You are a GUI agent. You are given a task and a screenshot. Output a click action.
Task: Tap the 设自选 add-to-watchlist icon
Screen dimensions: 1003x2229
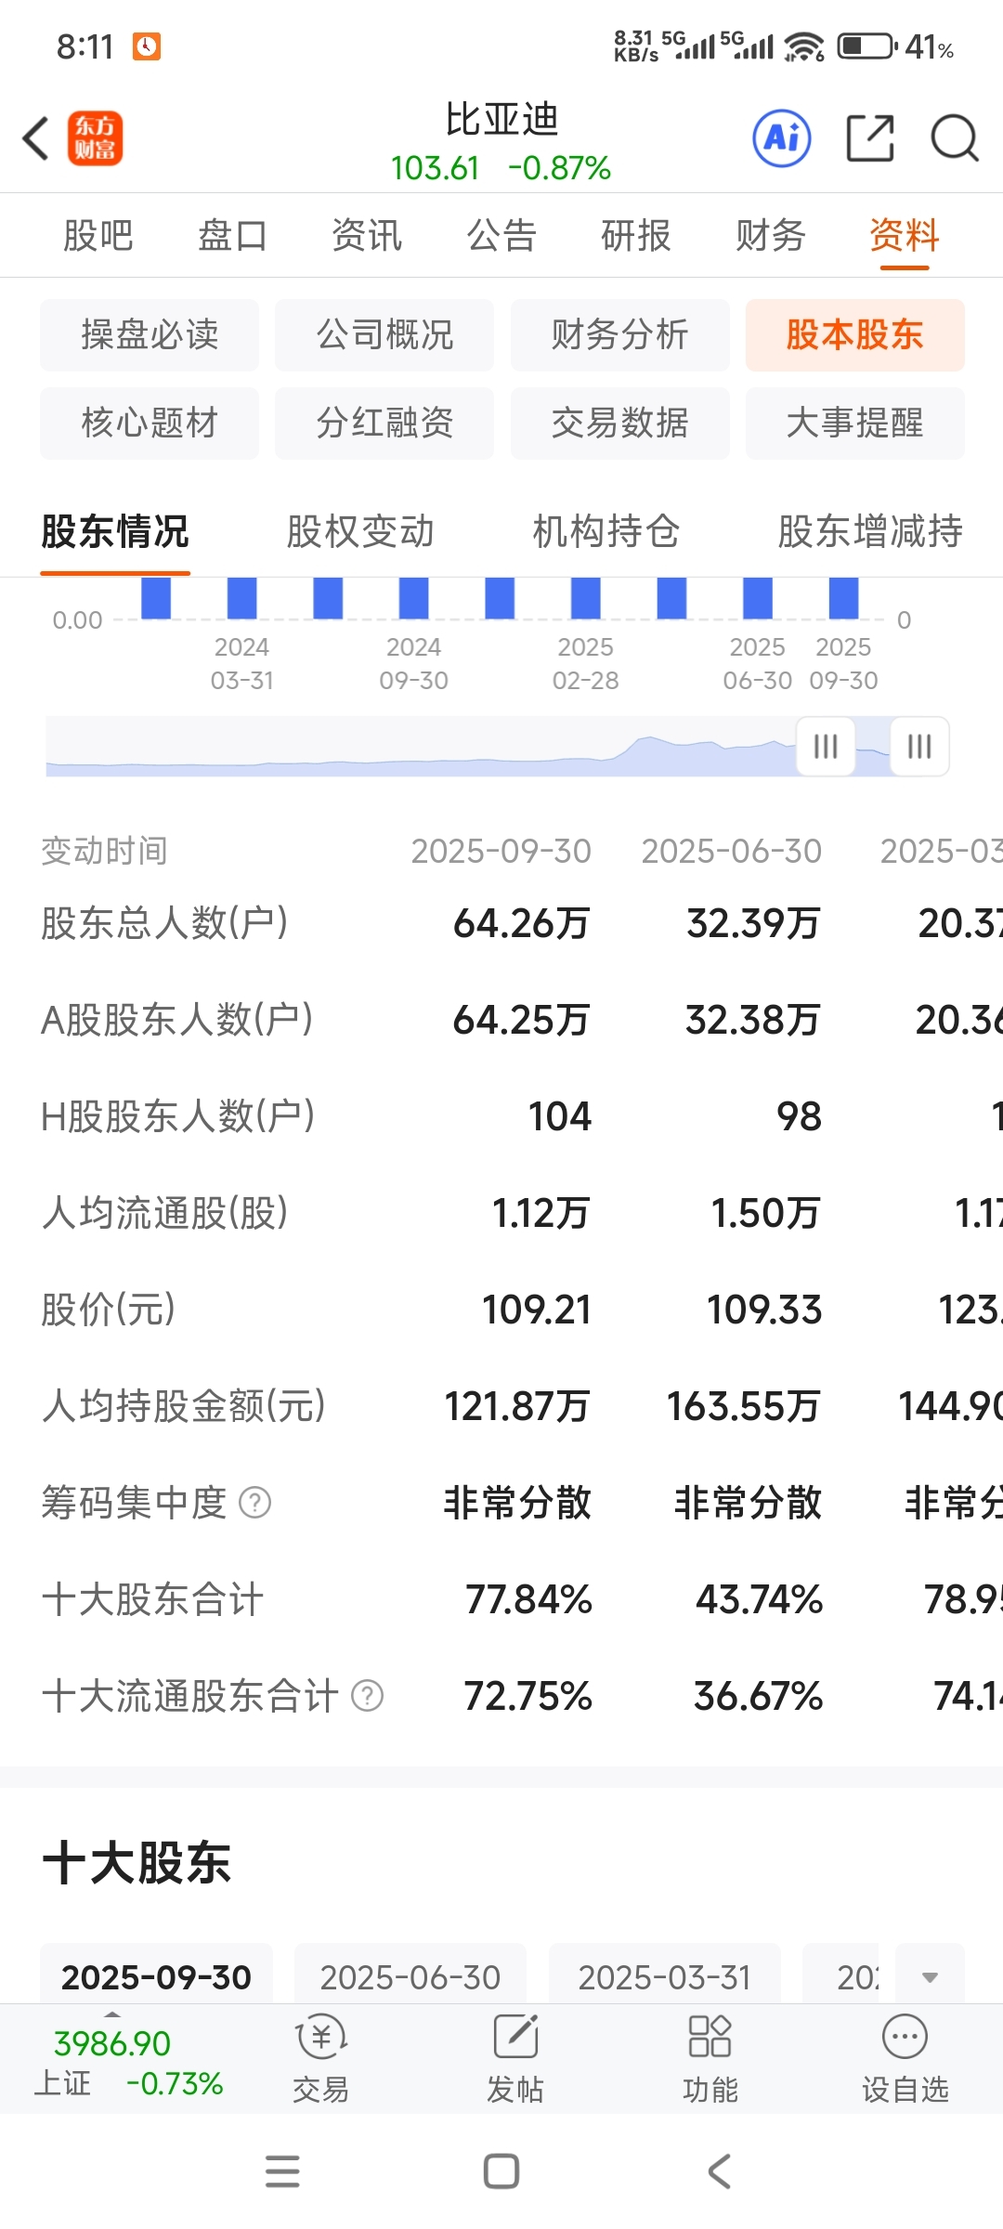pyautogui.click(x=905, y=2059)
